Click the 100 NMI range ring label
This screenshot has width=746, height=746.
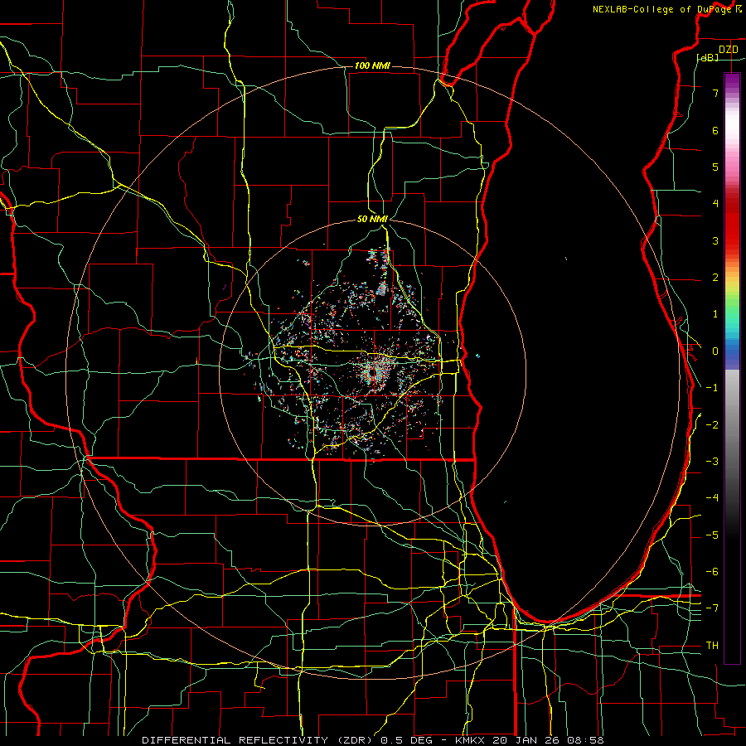coord(372,65)
